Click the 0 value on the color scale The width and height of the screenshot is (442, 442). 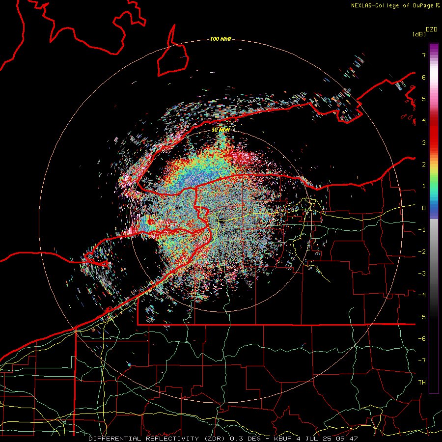click(424, 208)
